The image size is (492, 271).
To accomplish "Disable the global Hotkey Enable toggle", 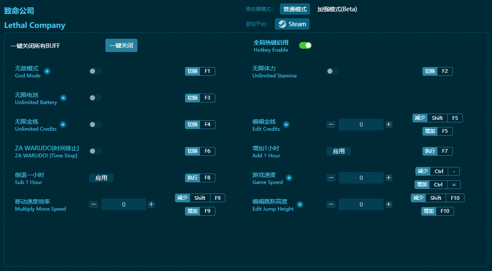I will click(x=305, y=45).
